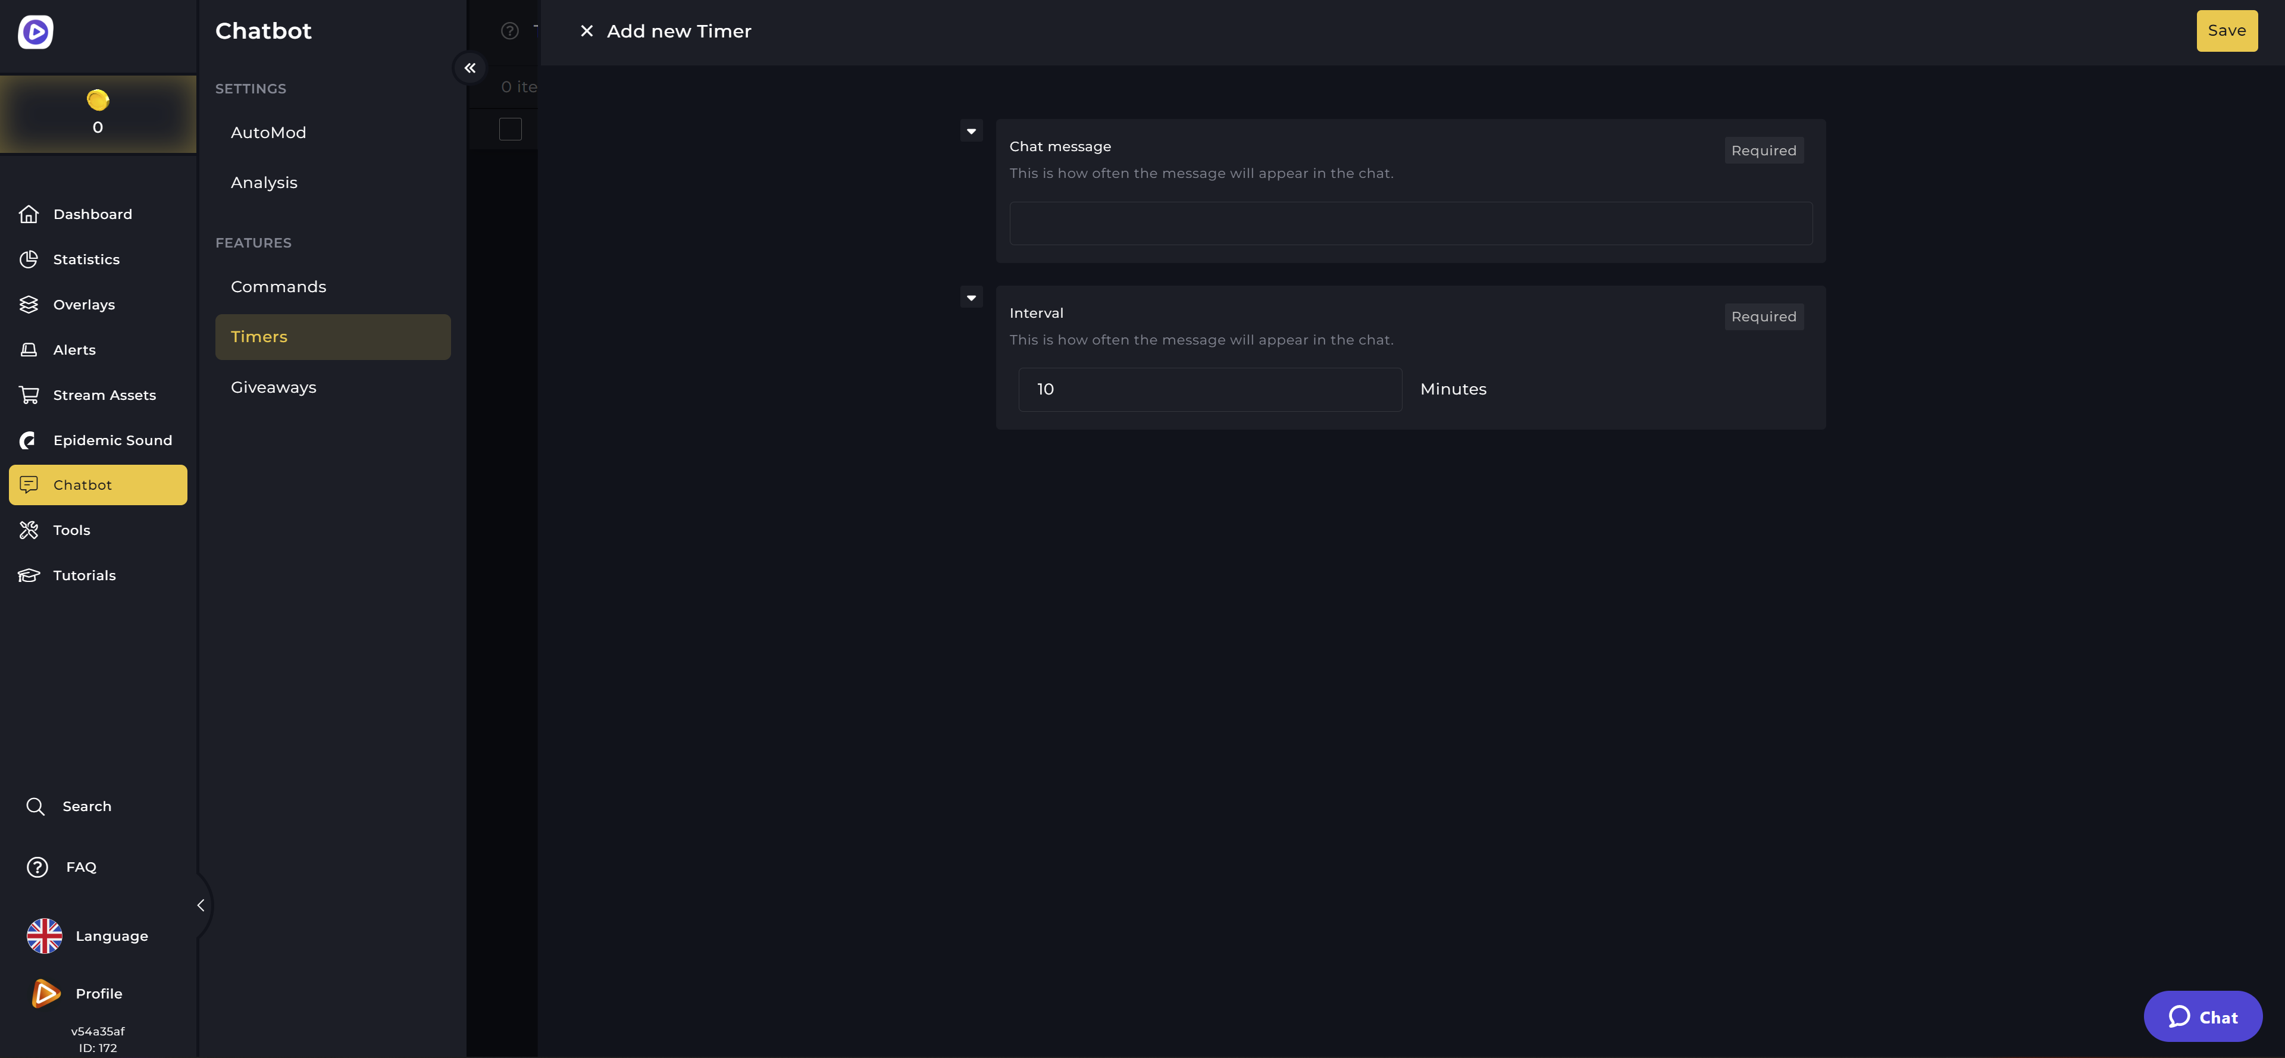
Task: Click into the Chat message text field
Action: [x=1410, y=224]
